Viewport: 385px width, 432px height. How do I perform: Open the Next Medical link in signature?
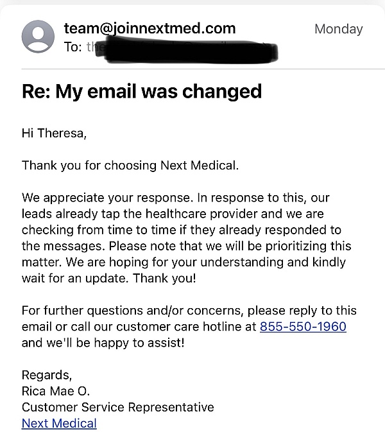pos(59,423)
